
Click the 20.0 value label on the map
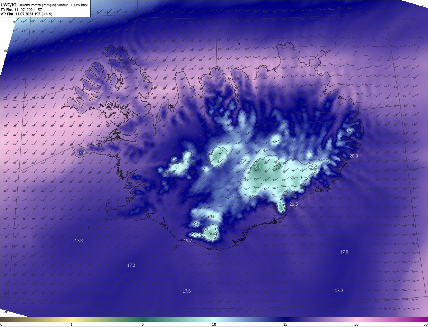[354, 156]
